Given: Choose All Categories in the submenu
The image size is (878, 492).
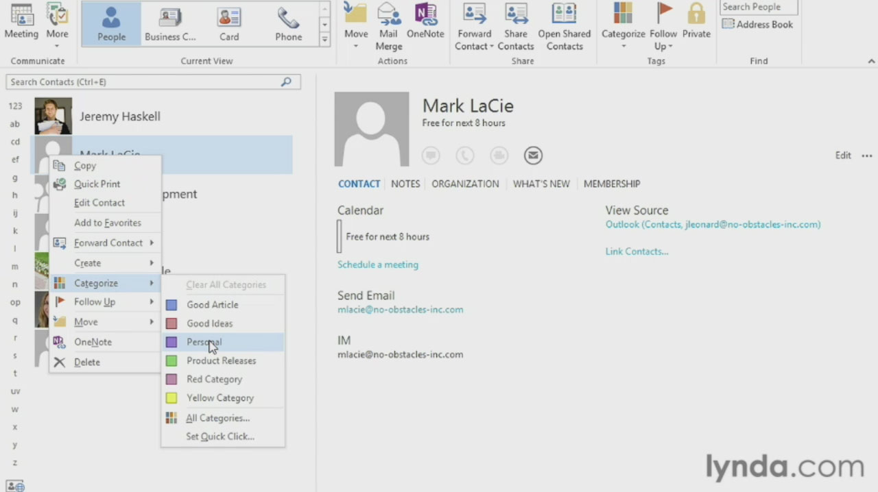Looking at the screenshot, I should point(223,418).
